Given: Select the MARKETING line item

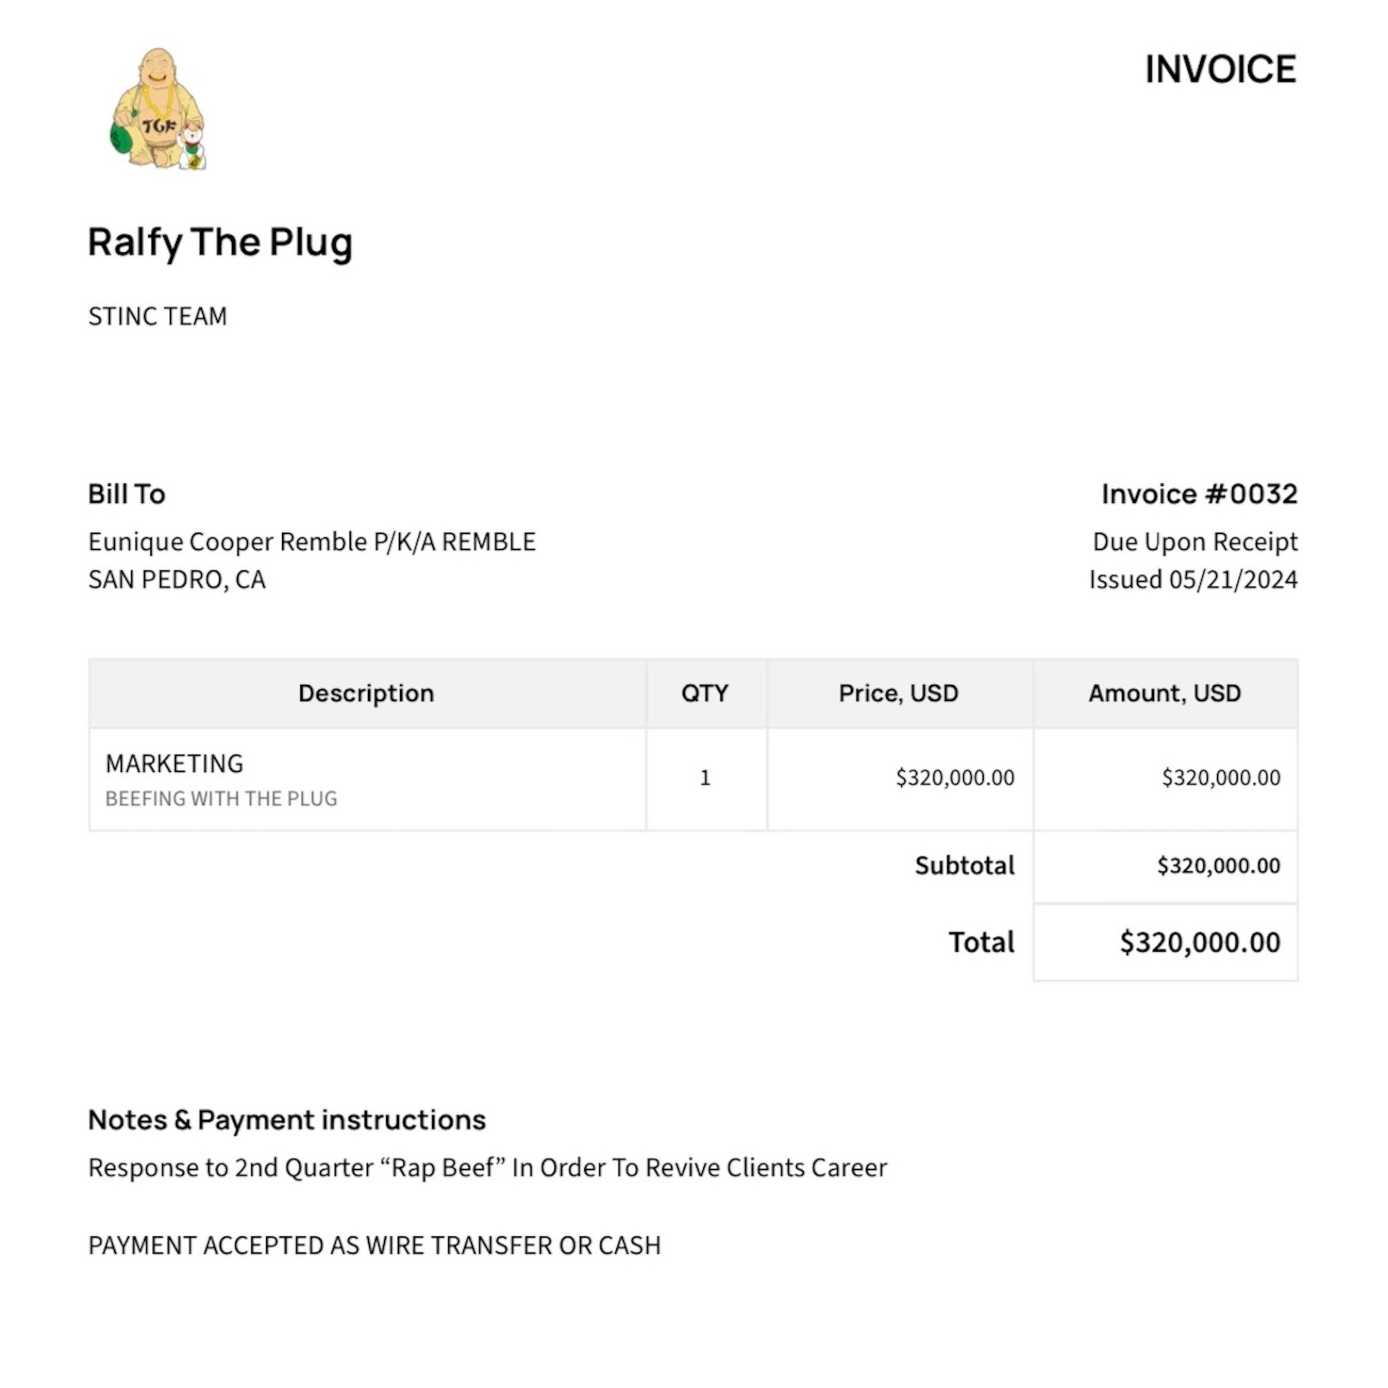Looking at the screenshot, I should coord(174,764).
